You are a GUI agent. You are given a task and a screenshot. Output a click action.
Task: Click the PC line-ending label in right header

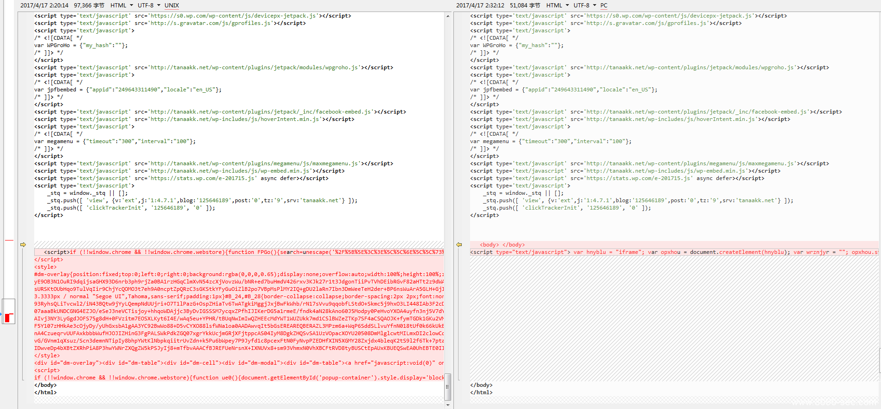[604, 6]
